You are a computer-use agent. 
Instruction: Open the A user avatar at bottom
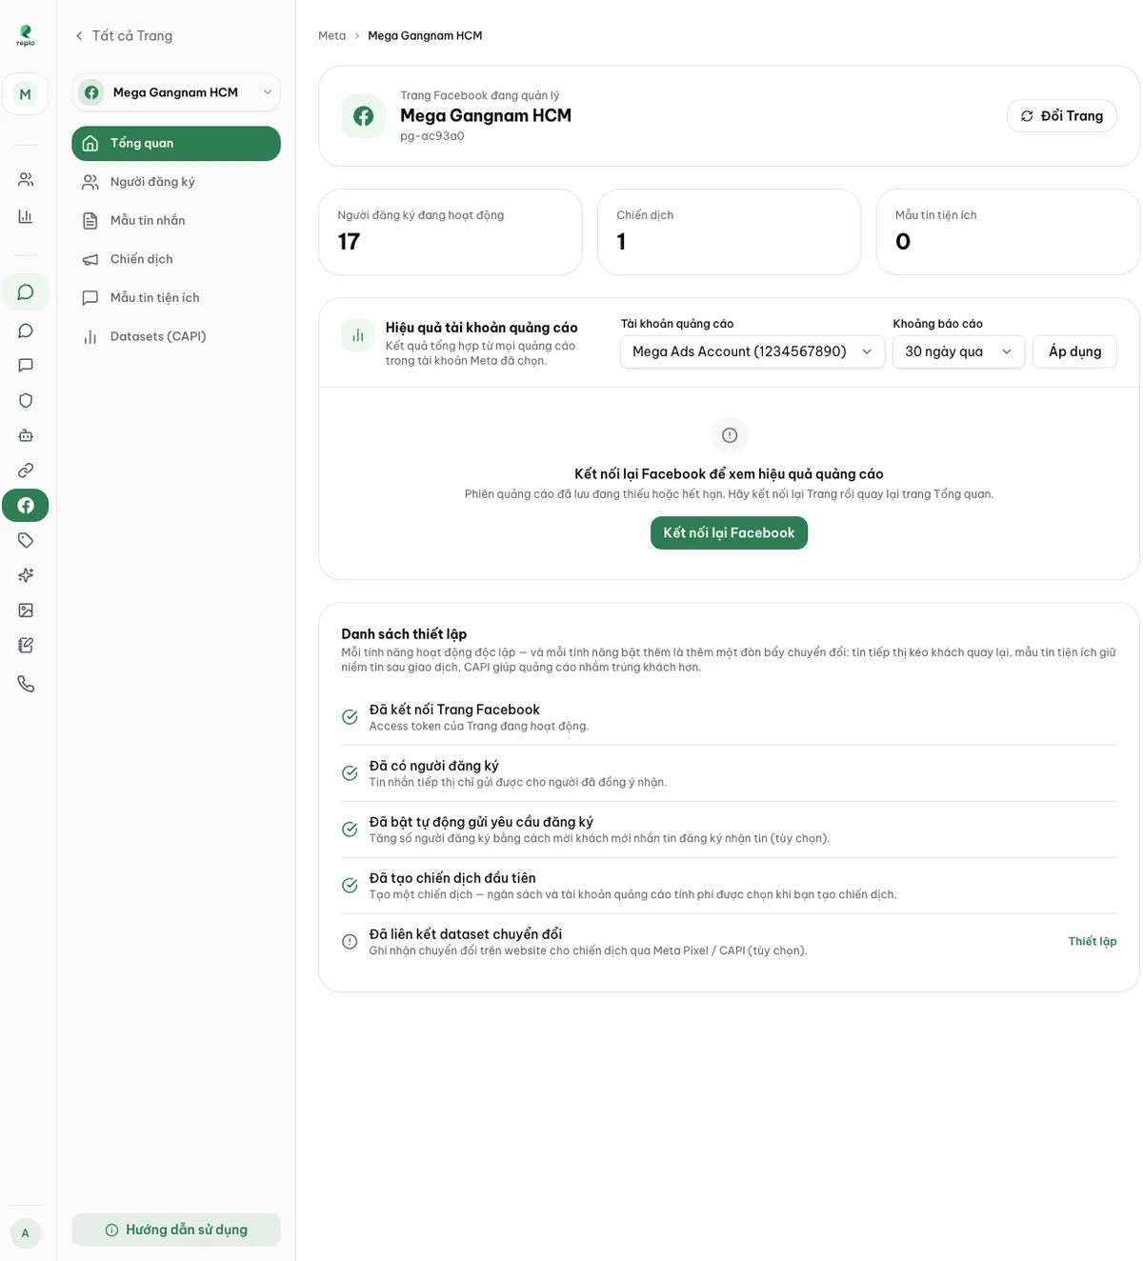coord(26,1232)
